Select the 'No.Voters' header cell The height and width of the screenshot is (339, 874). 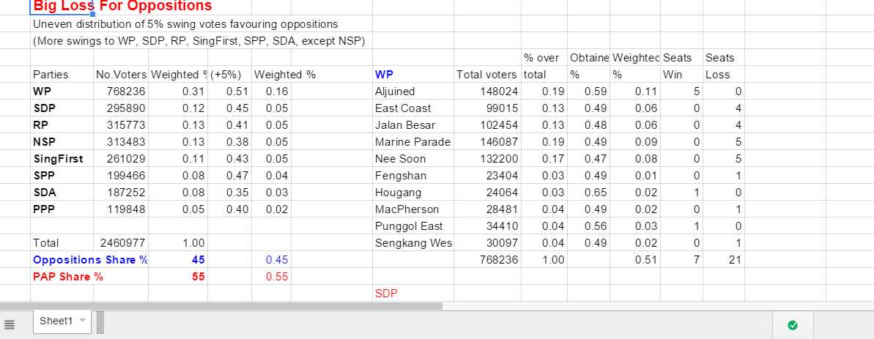point(121,74)
